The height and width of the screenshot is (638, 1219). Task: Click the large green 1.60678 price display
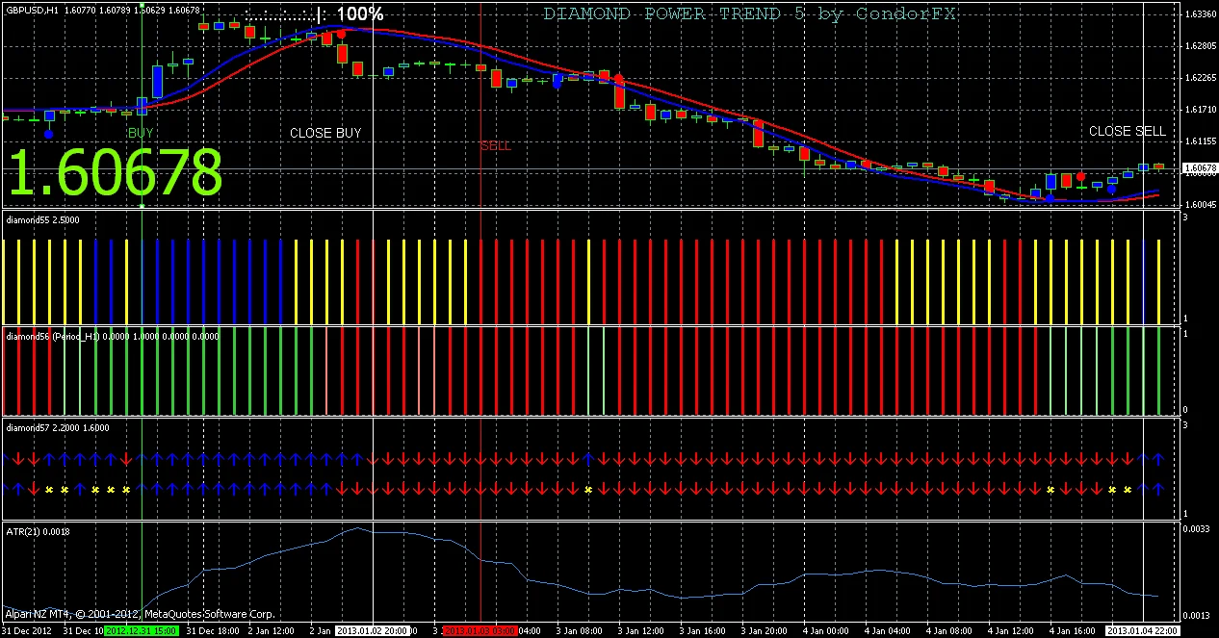coord(116,173)
